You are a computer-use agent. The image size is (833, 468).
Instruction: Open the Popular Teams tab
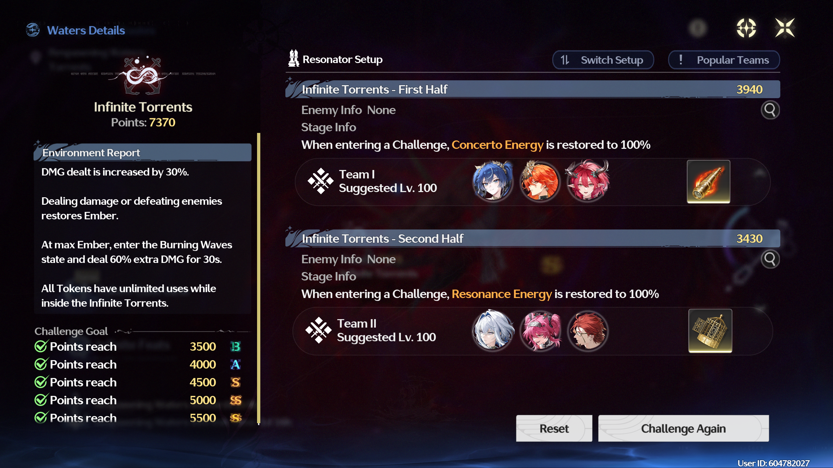click(x=724, y=60)
